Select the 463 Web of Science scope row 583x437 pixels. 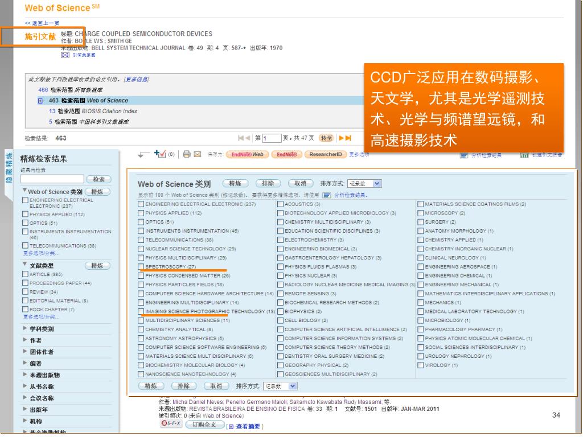(201, 101)
